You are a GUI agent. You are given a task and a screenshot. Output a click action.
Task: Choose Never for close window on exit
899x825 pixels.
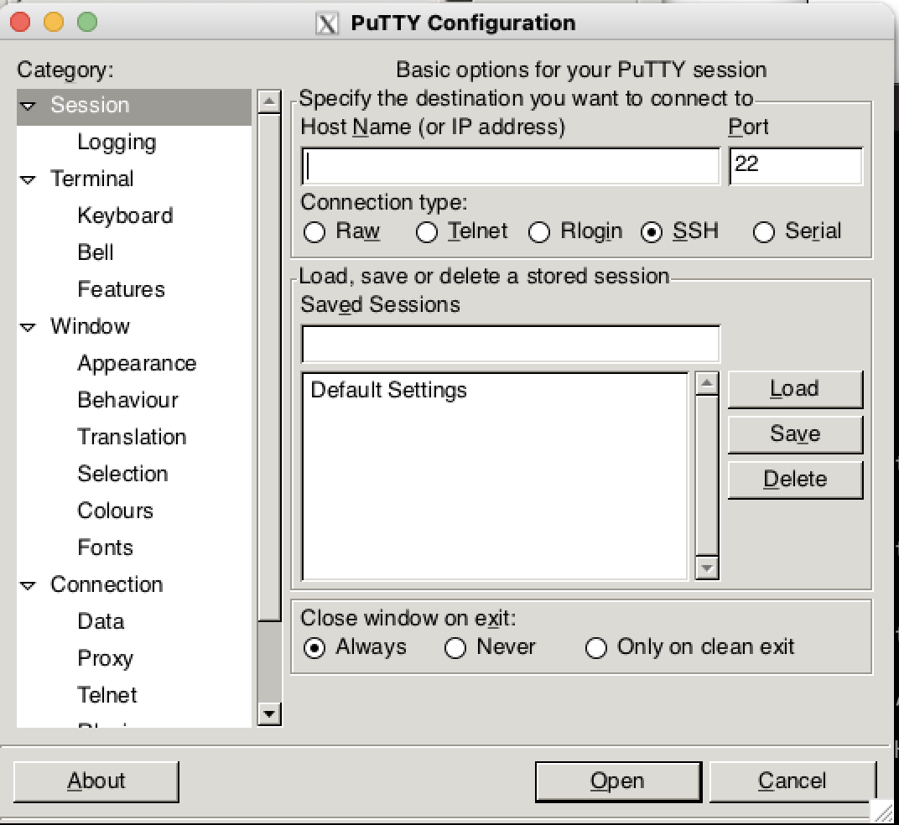(455, 646)
